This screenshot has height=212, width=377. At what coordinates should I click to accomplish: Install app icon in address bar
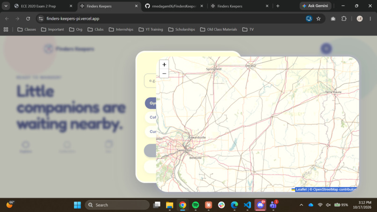pos(309,19)
